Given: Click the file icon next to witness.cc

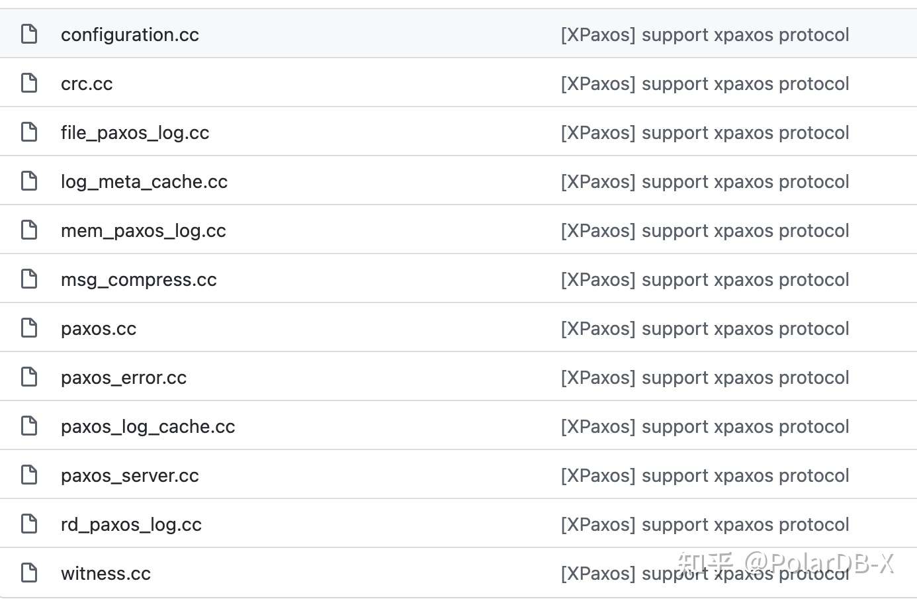Looking at the screenshot, I should 29,573.
